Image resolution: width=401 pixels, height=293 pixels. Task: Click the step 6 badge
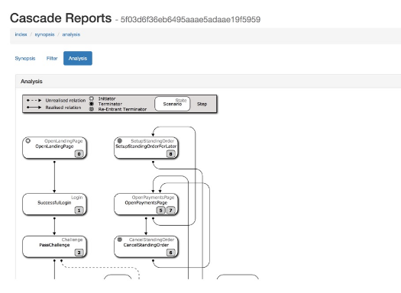(170, 253)
